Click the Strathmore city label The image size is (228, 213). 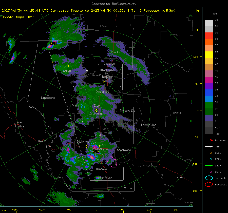tap(123, 150)
